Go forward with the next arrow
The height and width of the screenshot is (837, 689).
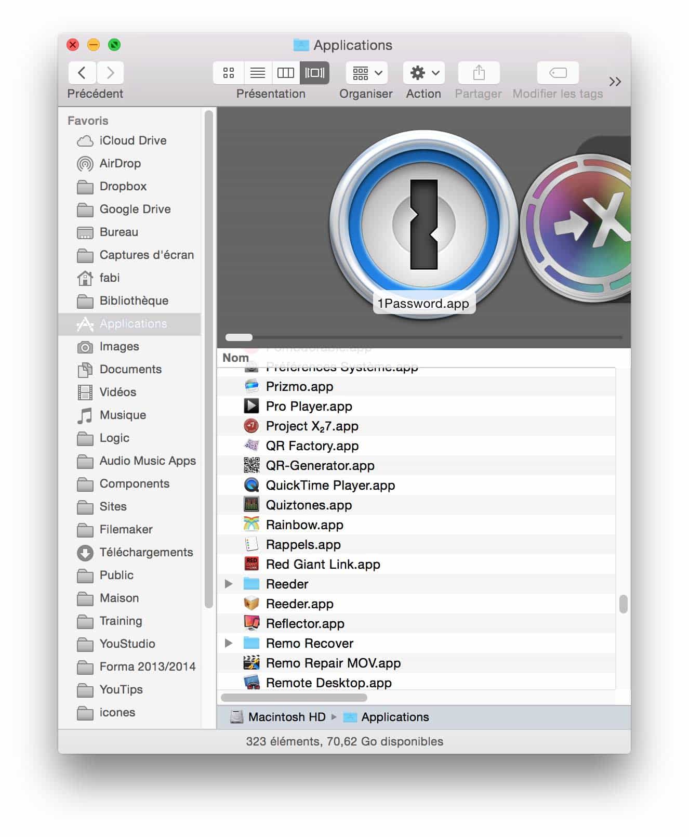[x=110, y=73]
